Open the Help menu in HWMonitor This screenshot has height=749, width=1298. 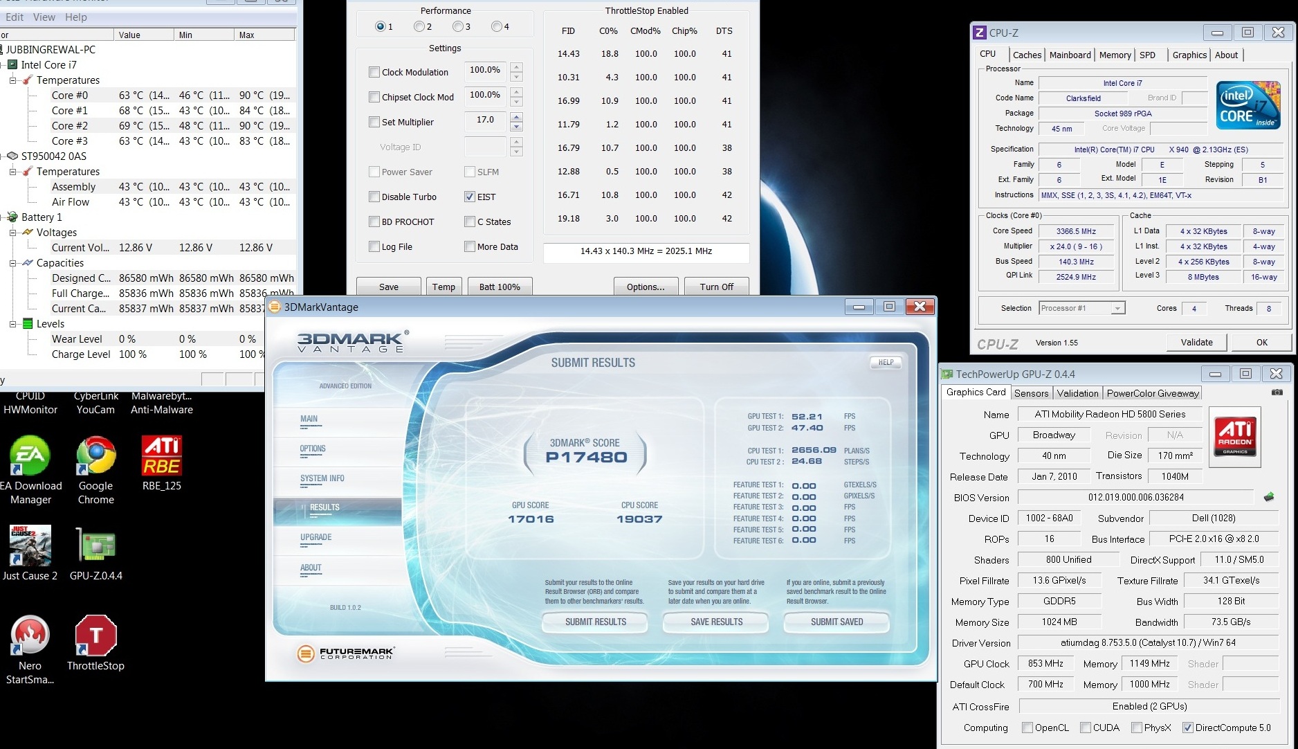pos(76,17)
